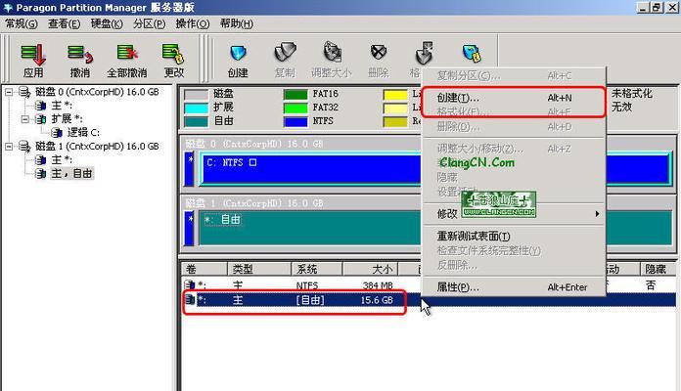Click the dark green FAT16 legend swatch
The image size is (681, 391).
pyautogui.click(x=295, y=95)
